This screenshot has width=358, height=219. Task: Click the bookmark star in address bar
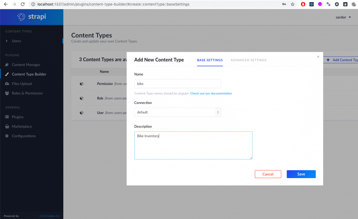point(293,4)
